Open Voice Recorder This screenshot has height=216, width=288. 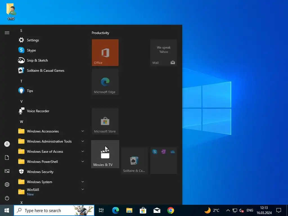click(x=51, y=111)
